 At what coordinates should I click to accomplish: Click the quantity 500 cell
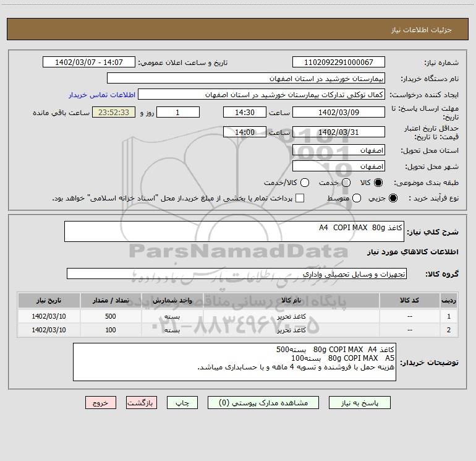[x=111, y=316]
